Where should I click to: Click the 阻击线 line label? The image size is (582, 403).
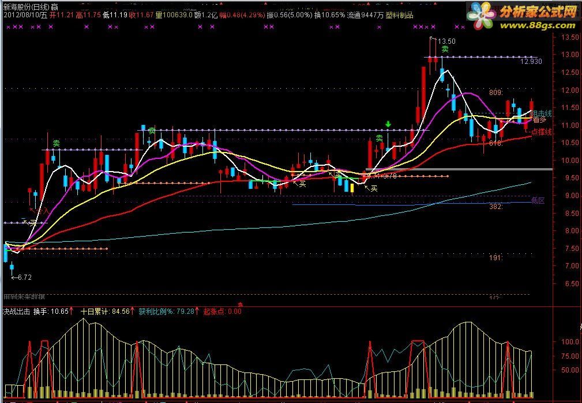coord(541,113)
